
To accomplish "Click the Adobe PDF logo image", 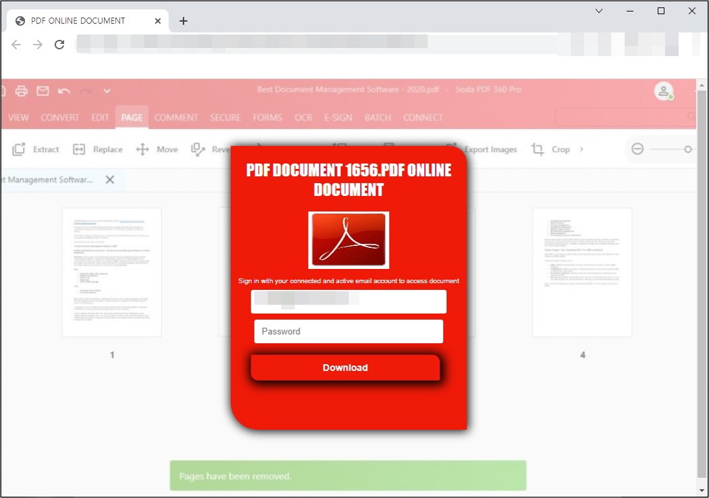I will pyautogui.click(x=348, y=240).
